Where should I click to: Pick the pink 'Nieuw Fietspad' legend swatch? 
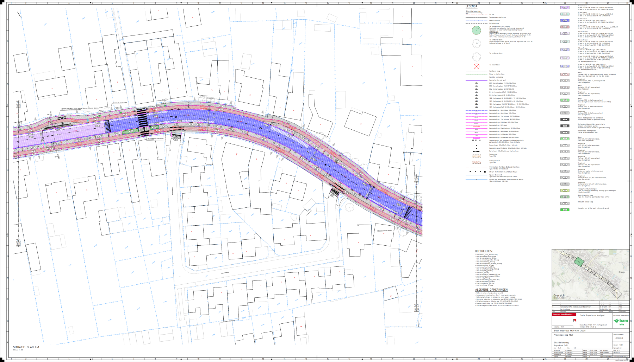(565, 74)
